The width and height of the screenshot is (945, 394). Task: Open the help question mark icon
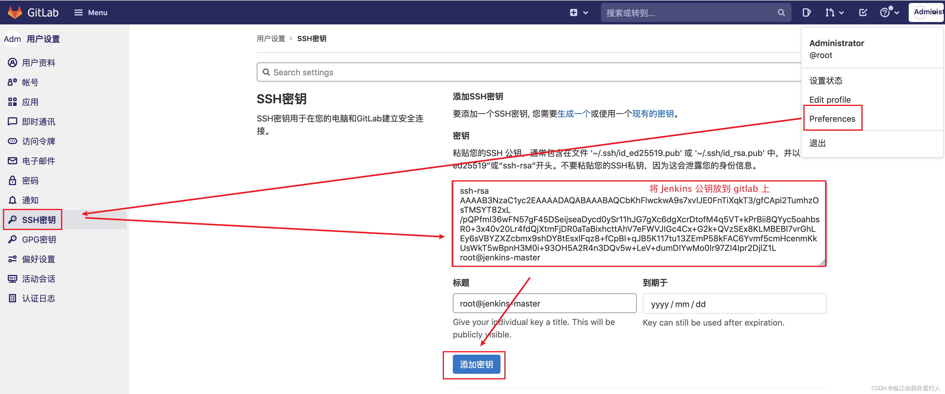[x=885, y=13]
